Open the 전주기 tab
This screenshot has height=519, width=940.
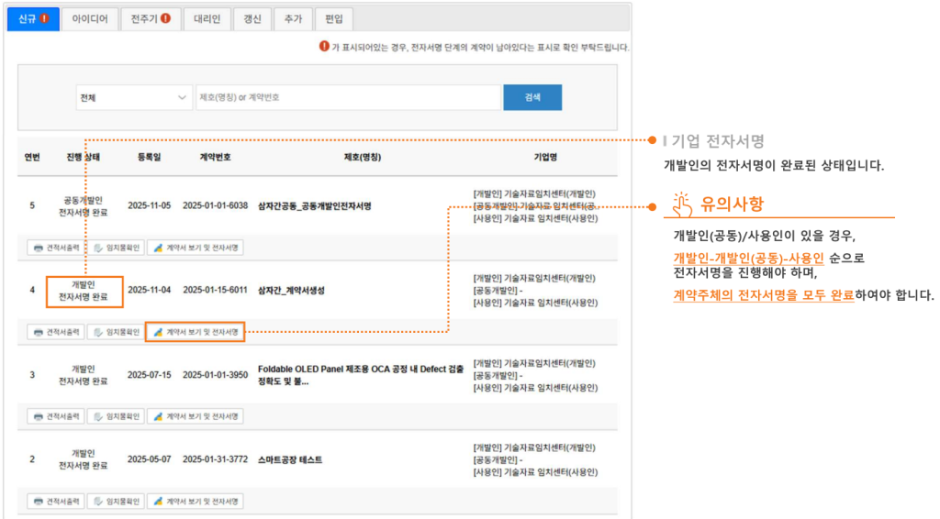151,19
